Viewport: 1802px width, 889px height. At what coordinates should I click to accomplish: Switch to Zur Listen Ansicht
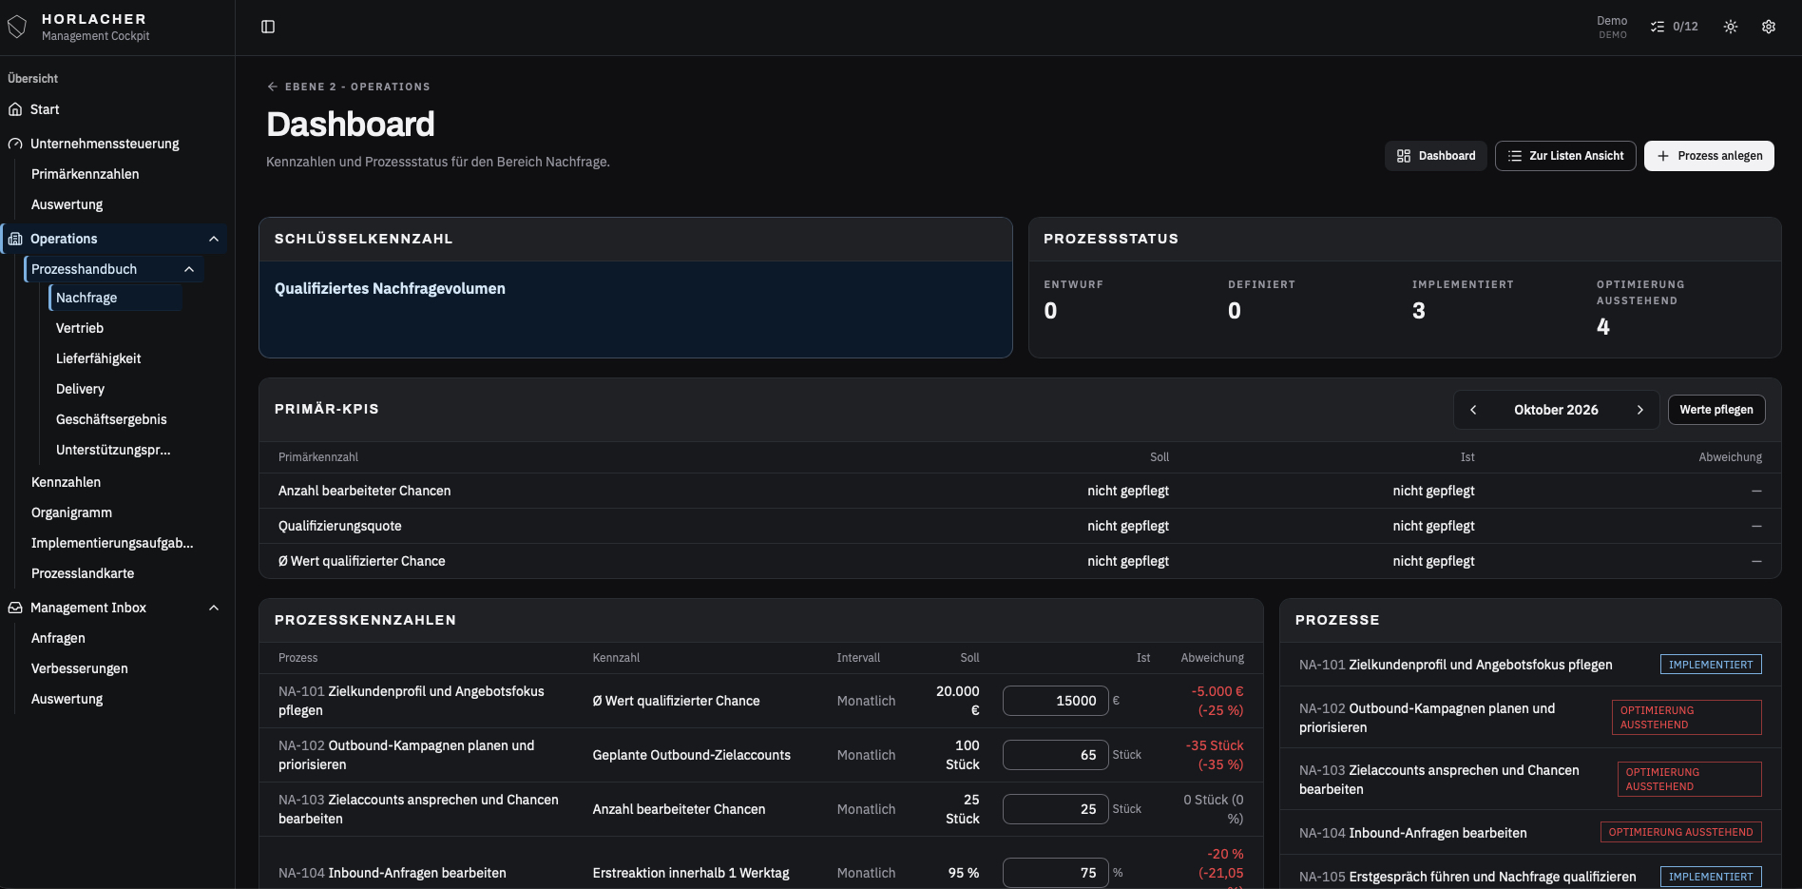tap(1565, 156)
